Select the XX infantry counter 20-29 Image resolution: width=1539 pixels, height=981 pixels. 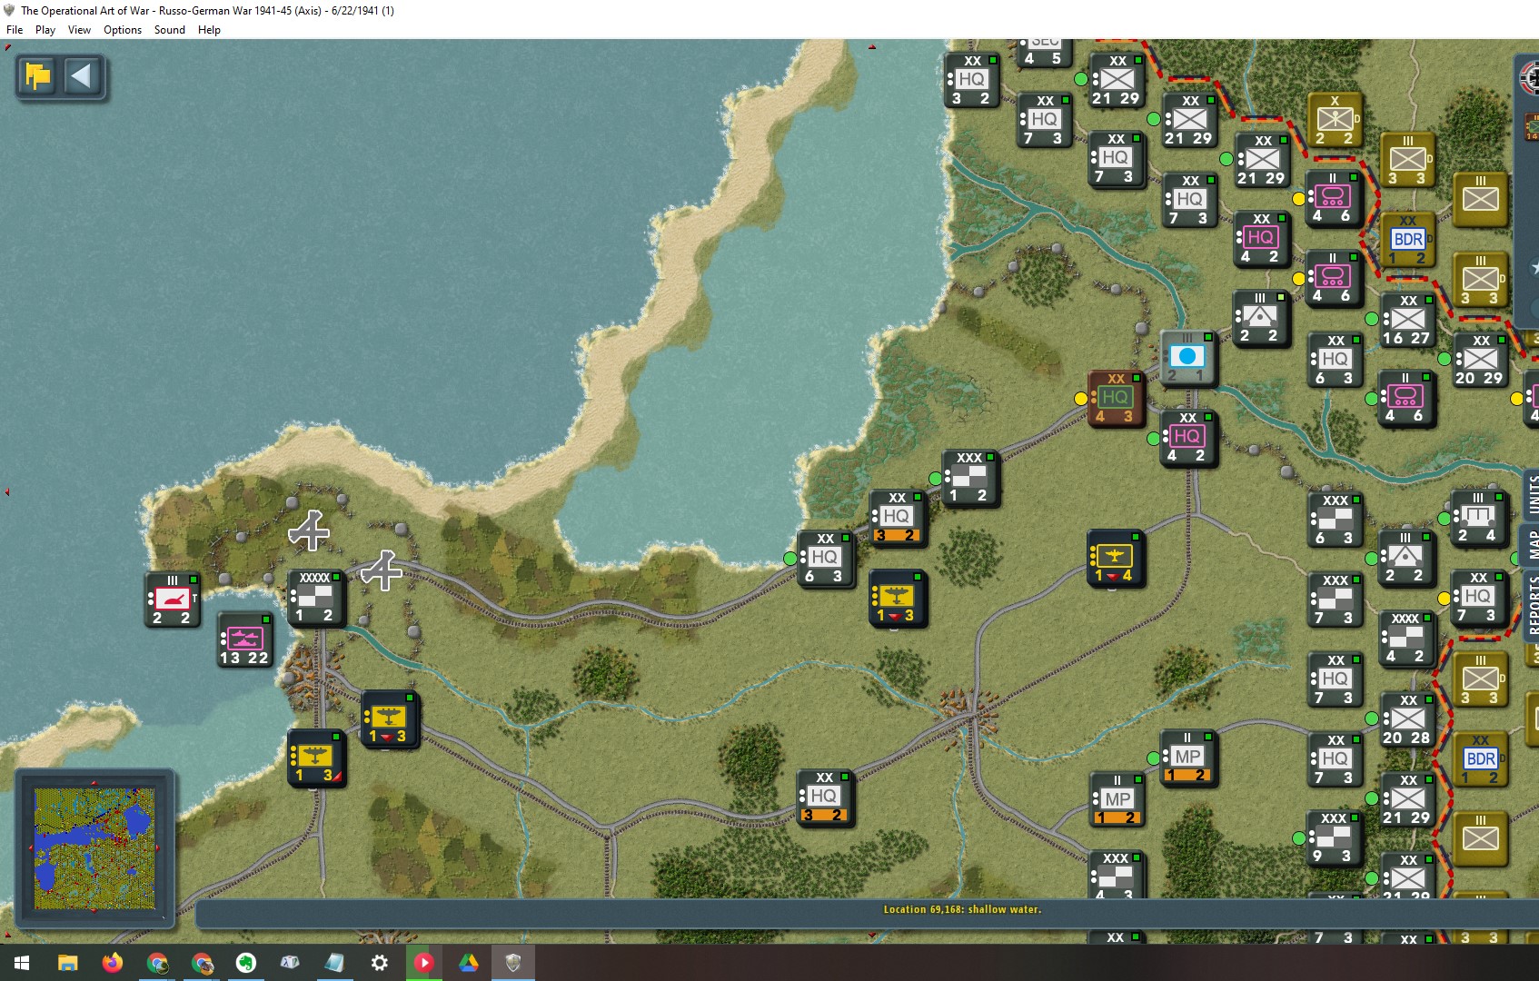(1480, 360)
